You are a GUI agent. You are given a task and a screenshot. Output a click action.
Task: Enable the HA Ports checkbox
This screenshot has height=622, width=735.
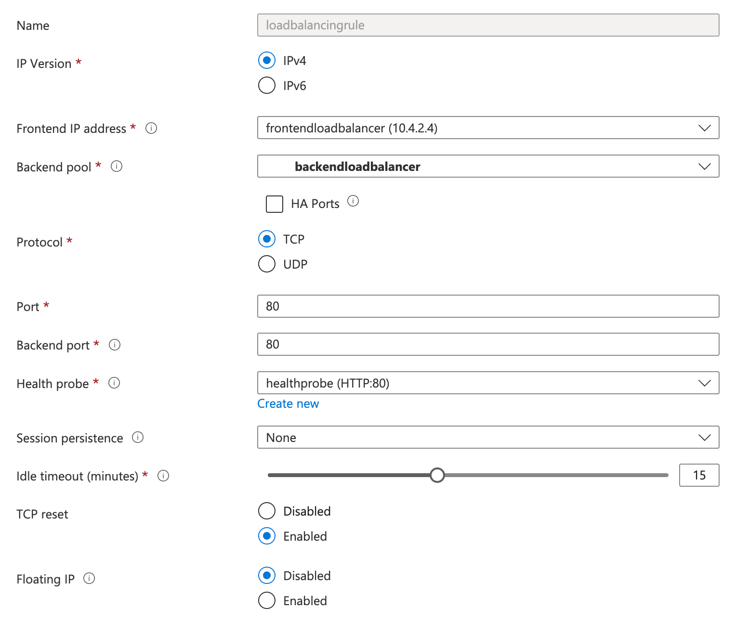pos(274,204)
